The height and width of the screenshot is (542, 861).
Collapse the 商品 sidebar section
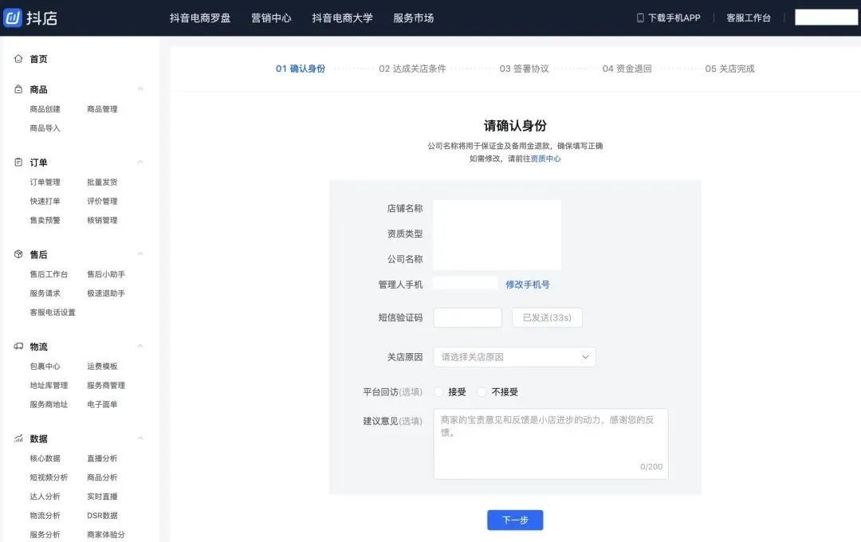pyautogui.click(x=140, y=89)
